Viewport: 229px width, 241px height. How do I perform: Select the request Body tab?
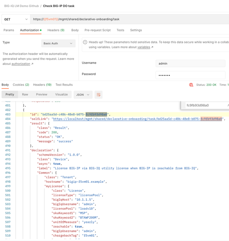75,30
